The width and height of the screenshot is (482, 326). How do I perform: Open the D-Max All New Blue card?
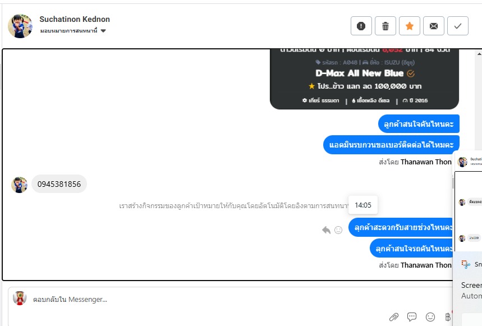tap(364, 79)
